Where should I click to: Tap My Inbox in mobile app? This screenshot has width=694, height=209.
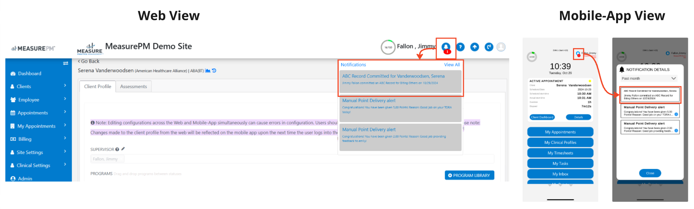(560, 174)
